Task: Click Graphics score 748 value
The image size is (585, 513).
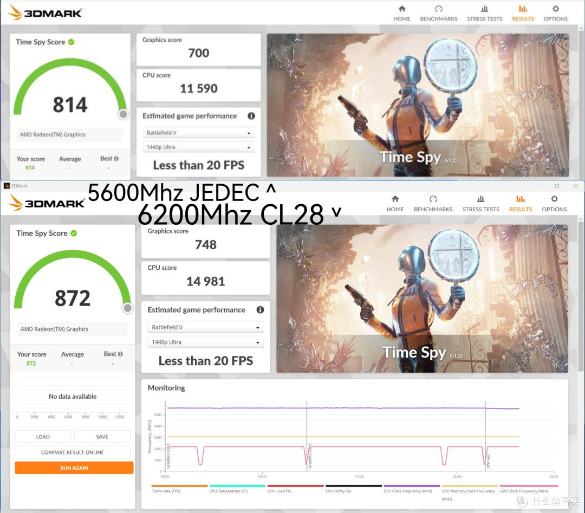Action: tap(206, 245)
